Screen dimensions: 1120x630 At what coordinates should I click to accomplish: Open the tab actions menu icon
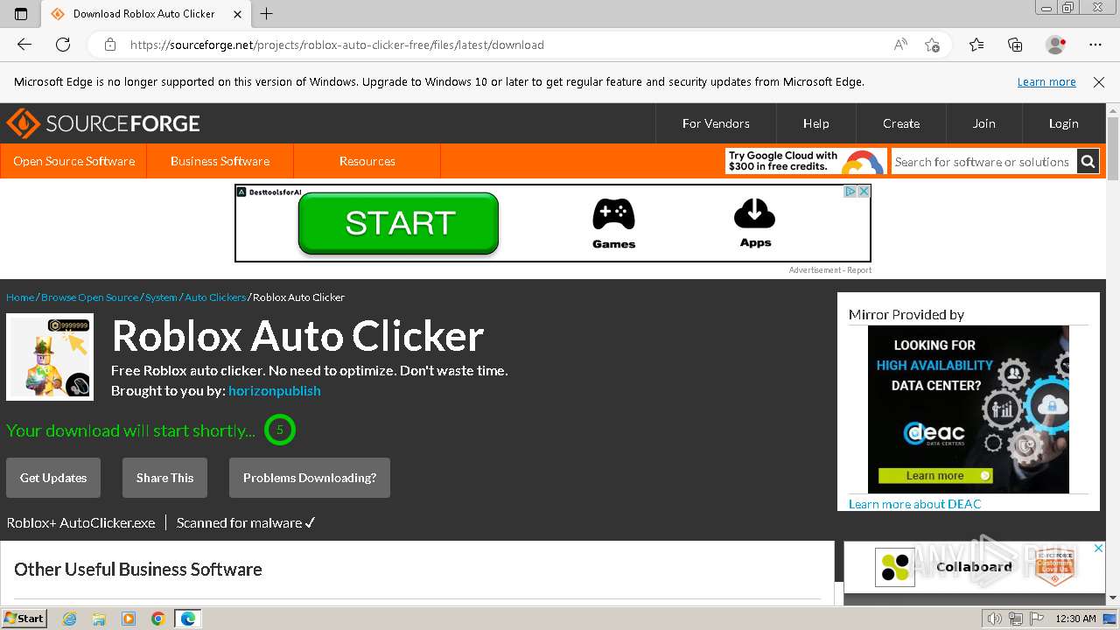pyautogui.click(x=21, y=13)
